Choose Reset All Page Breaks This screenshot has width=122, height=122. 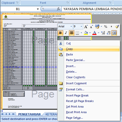pyautogui.click(x=89, y=101)
